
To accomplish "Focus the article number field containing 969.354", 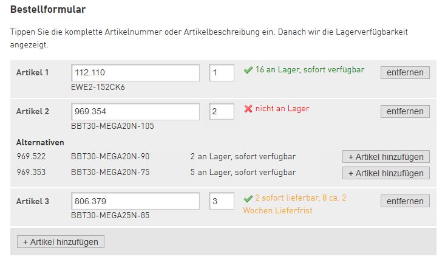I will [135, 111].
